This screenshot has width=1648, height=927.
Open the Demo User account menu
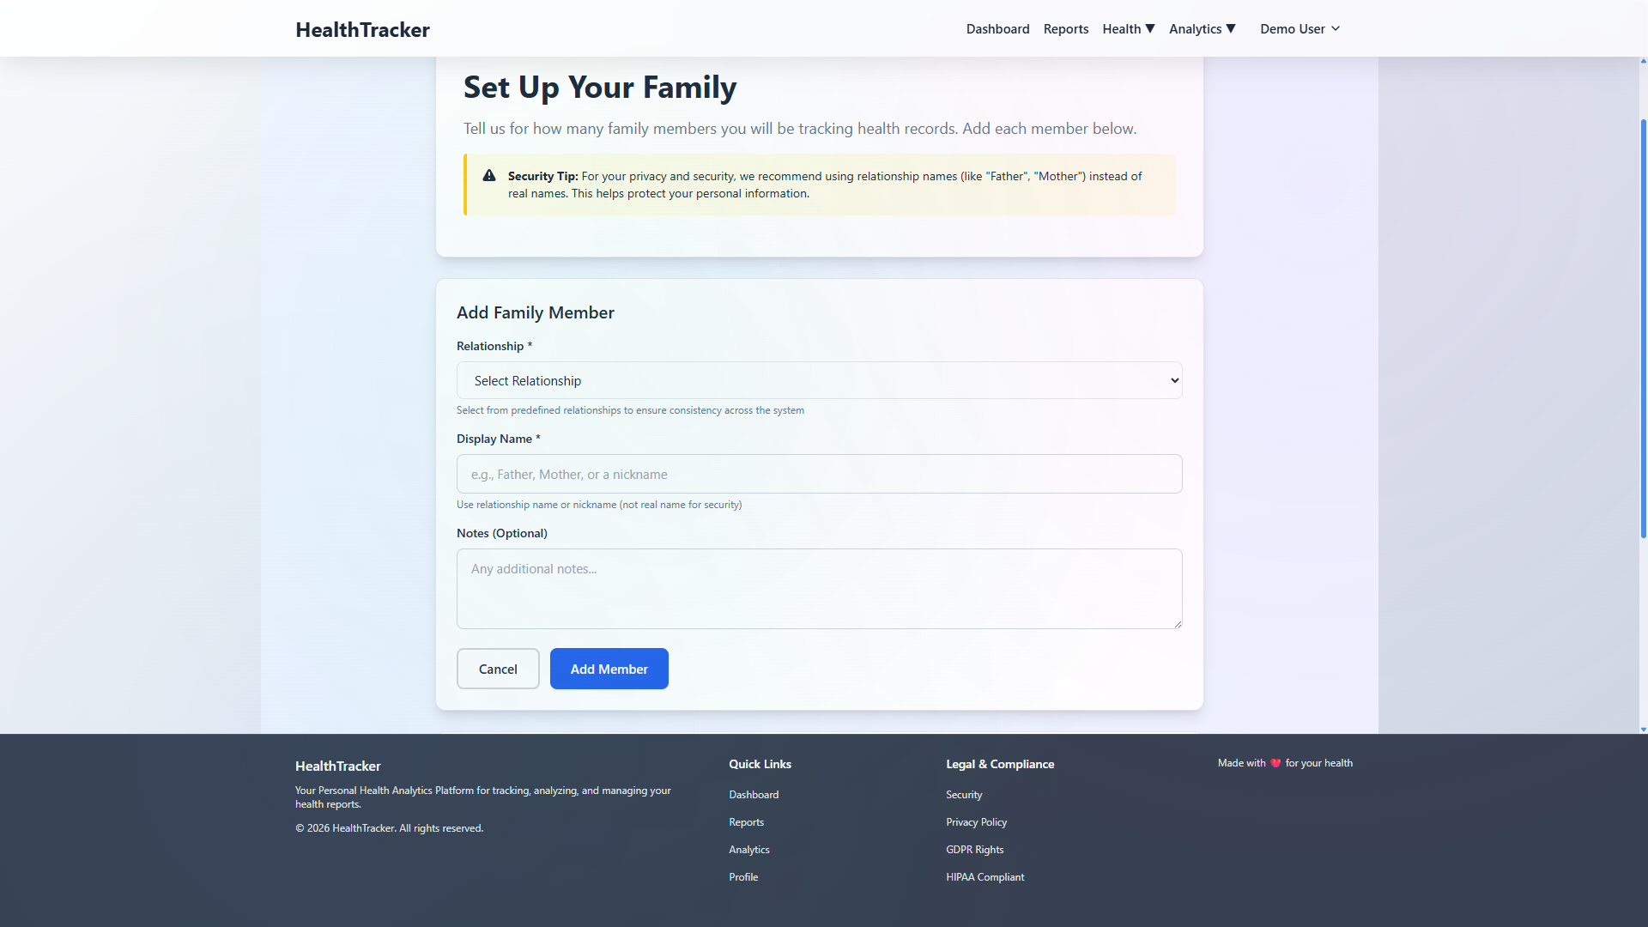click(x=1300, y=29)
